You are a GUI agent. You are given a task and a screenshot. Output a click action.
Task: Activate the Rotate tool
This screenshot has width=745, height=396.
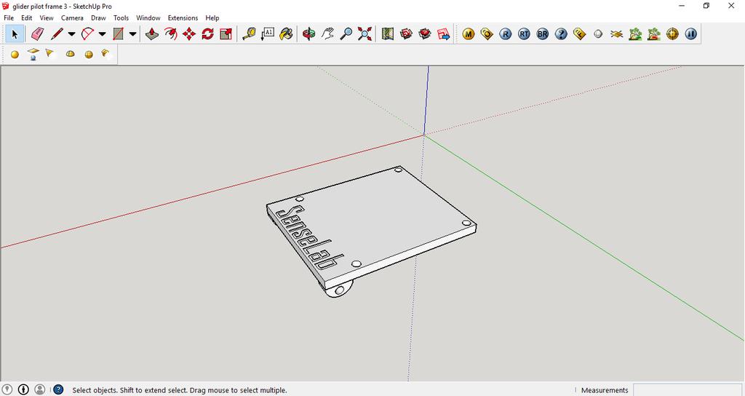(207, 34)
